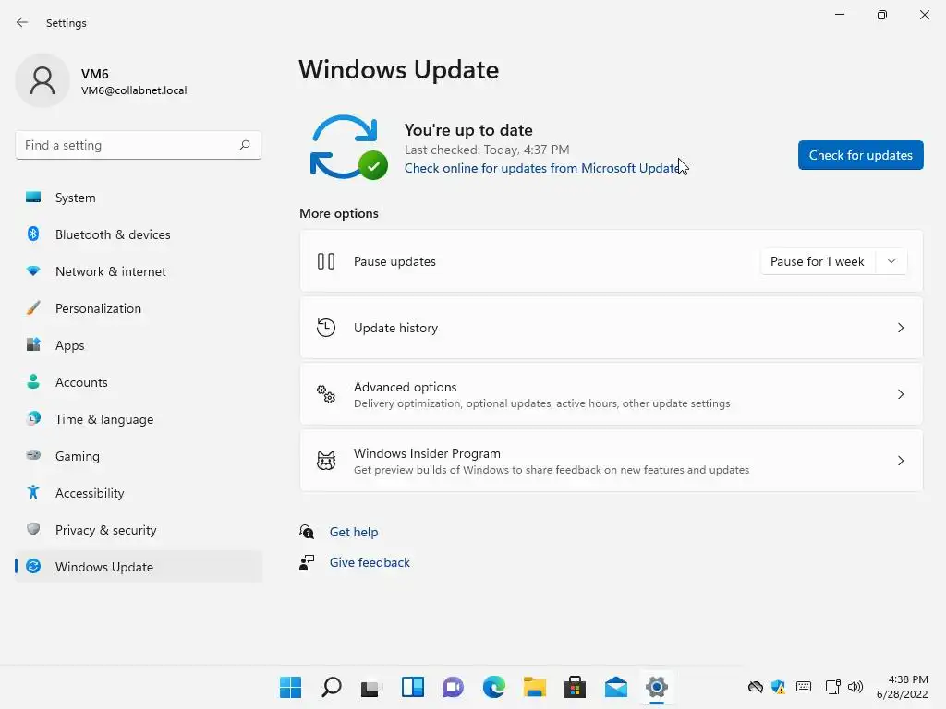Open Task View on the taskbar
Image resolution: width=946 pixels, height=709 pixels.
[x=371, y=687]
